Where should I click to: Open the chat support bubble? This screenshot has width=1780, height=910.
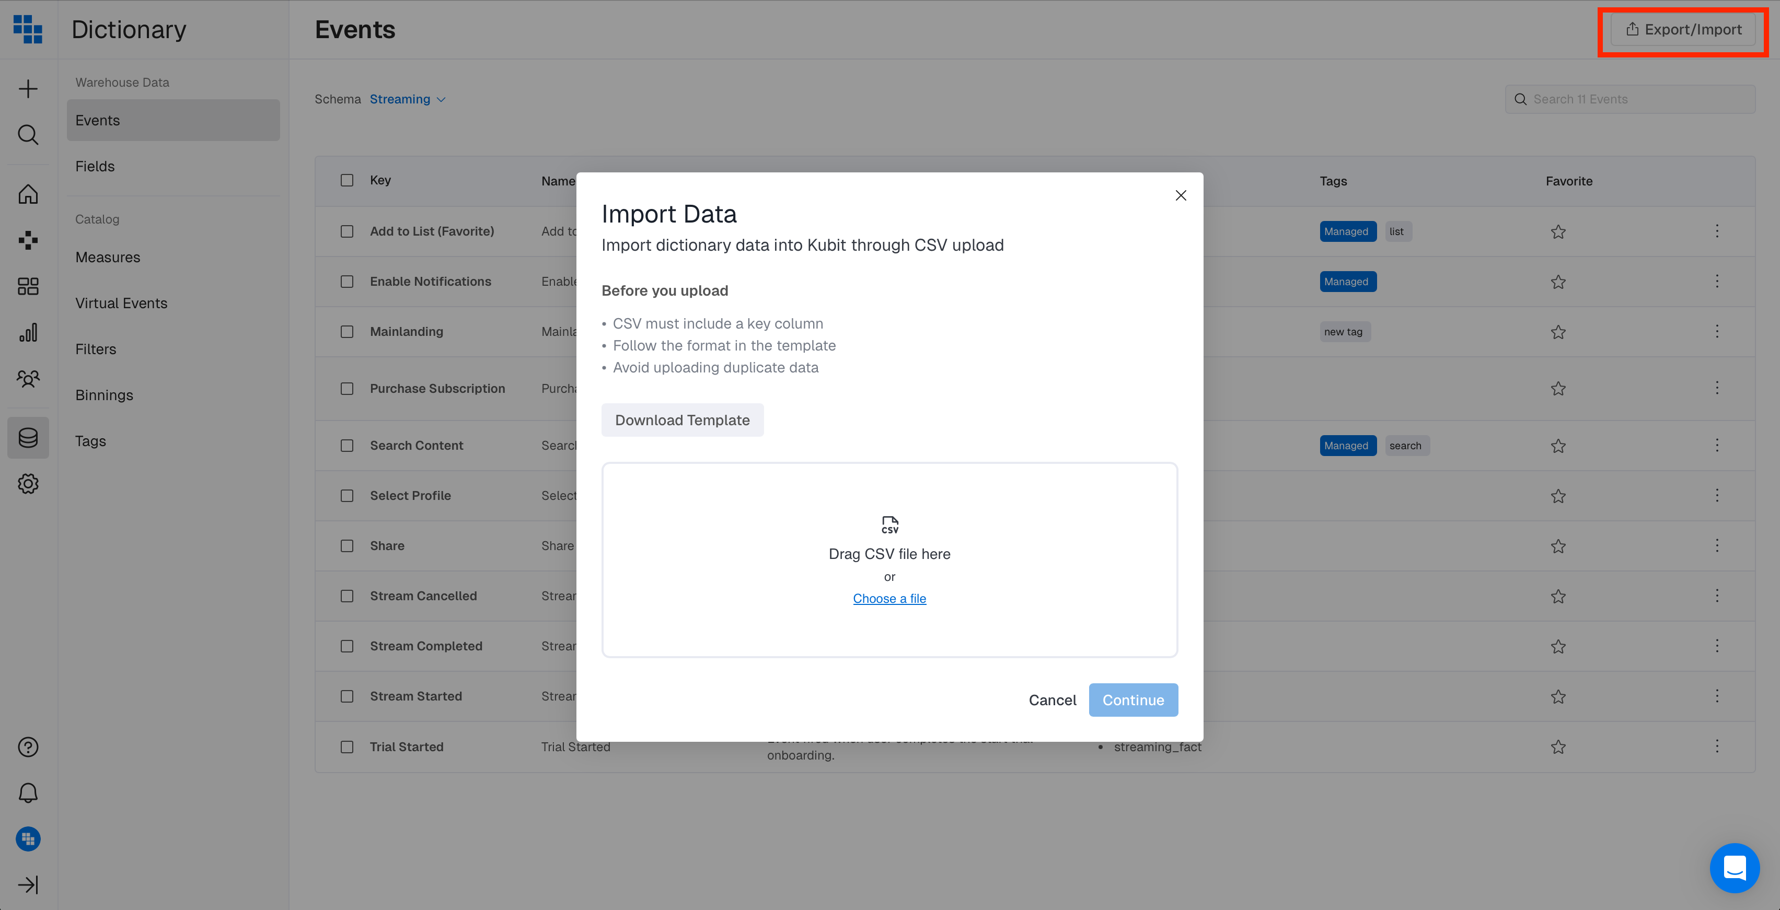(1735, 868)
